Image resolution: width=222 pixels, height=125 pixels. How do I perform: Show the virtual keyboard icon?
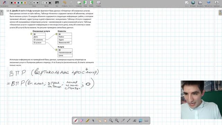pyautogui.click(x=146, y=120)
